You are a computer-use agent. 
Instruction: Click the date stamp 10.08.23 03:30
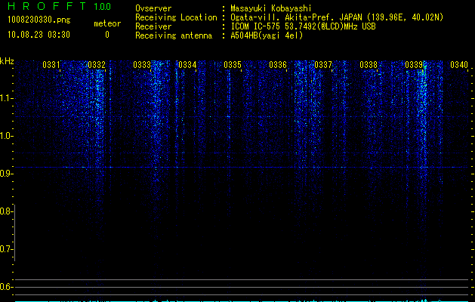(x=39, y=35)
